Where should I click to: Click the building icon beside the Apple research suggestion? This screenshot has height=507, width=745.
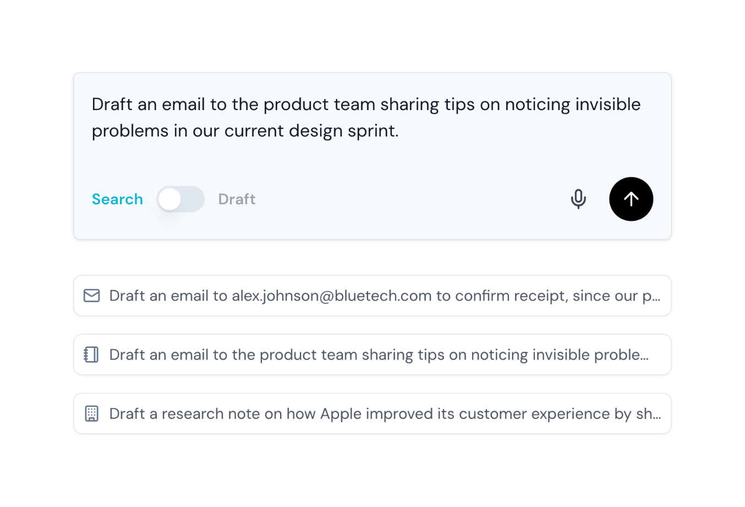point(91,413)
